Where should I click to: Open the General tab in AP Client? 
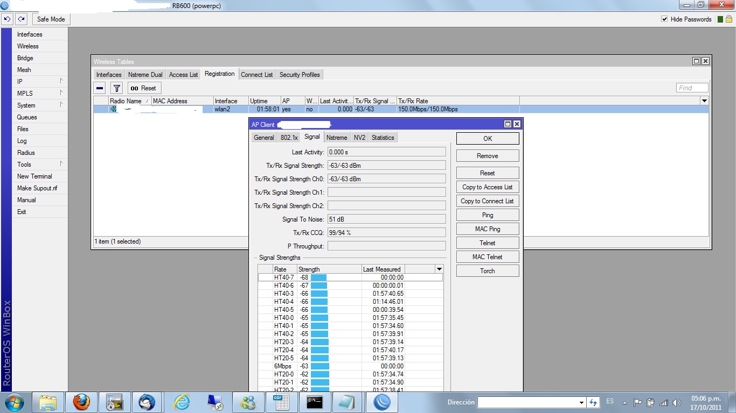(x=264, y=138)
